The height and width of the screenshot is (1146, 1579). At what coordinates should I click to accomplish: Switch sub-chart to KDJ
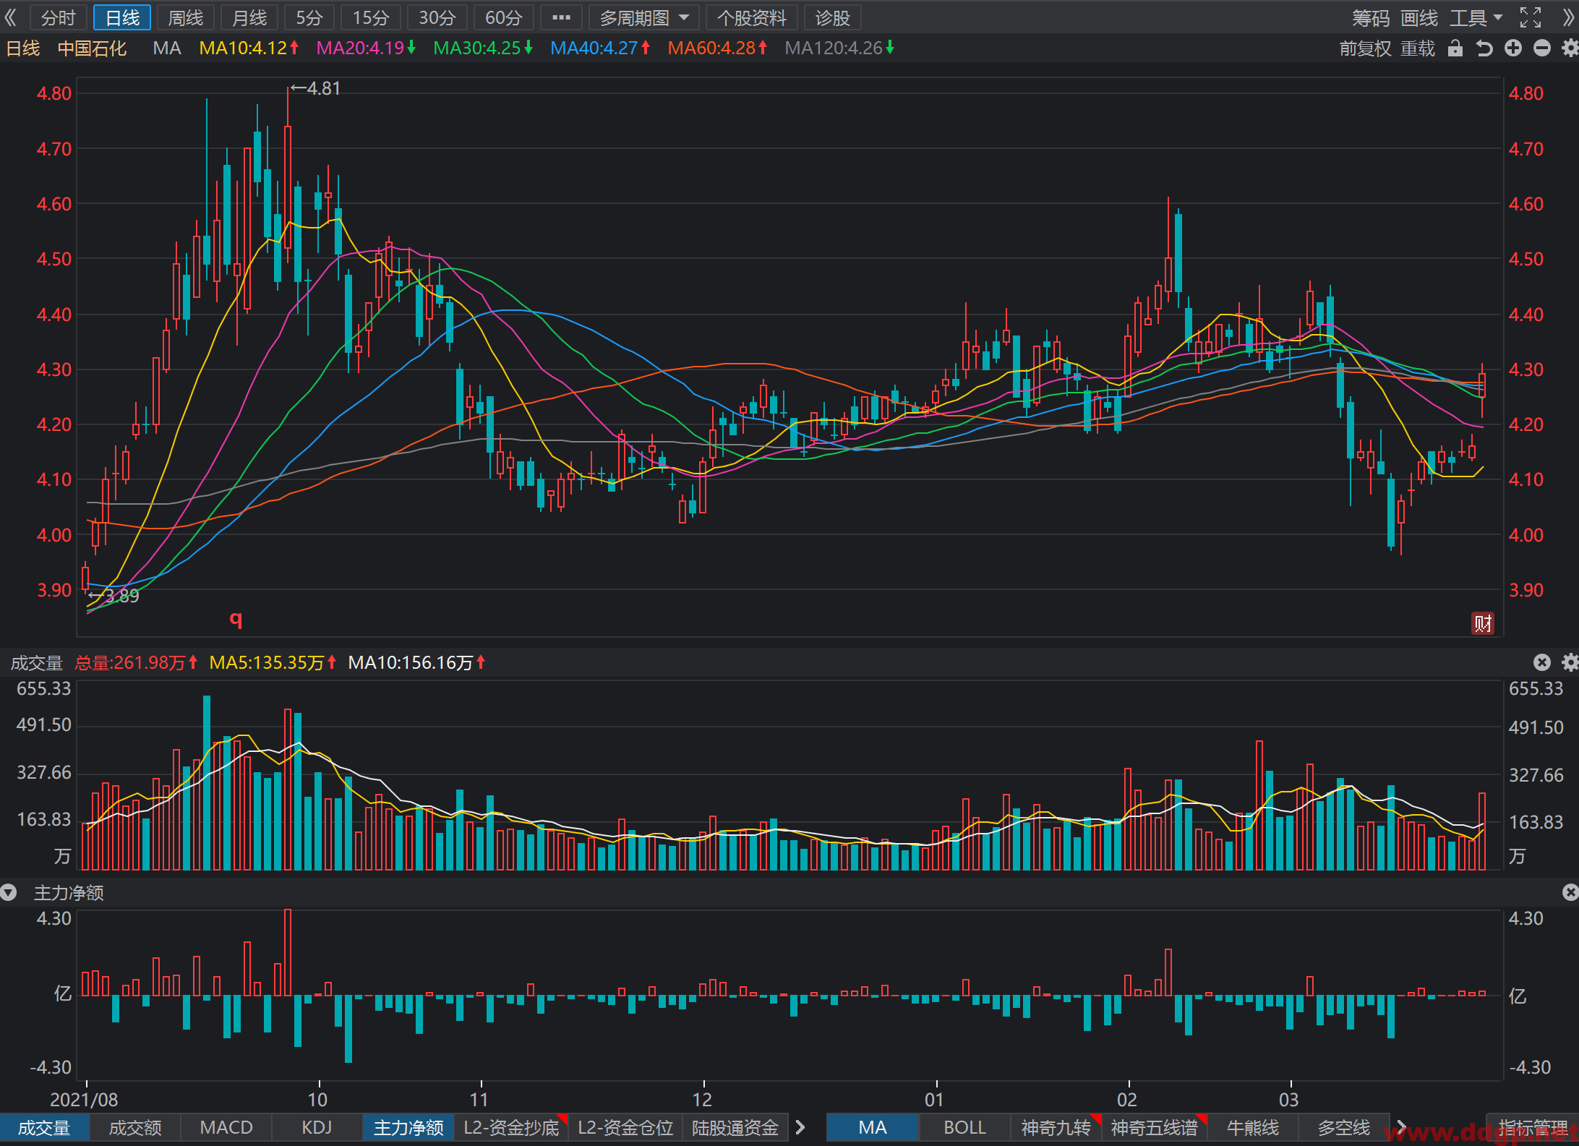point(317,1127)
